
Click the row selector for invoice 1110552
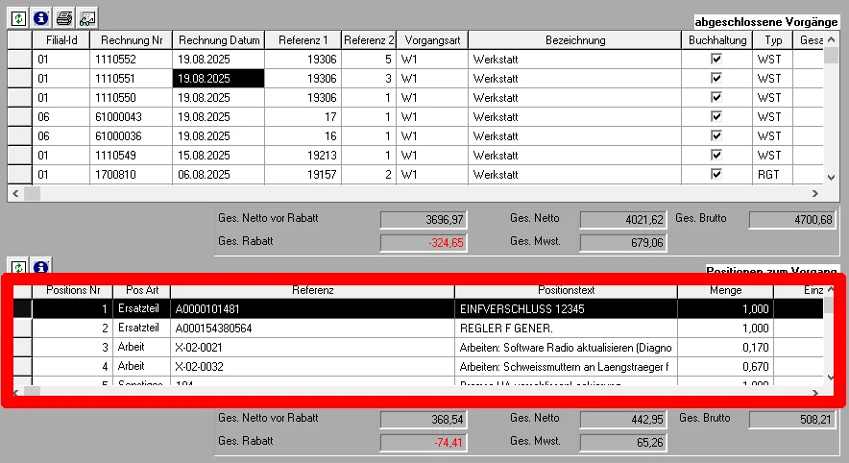tap(20, 59)
